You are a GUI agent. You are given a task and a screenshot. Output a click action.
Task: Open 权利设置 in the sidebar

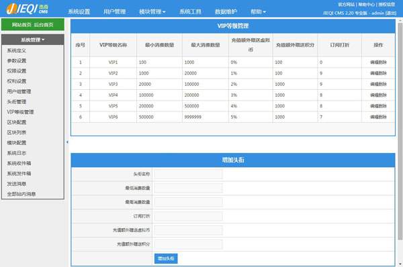coord(16,81)
